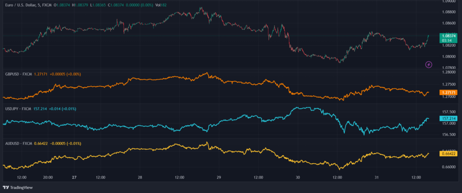This screenshot has height=193, width=462.
Task: Click the cyan 157.214 price tag
Action: tap(447, 118)
